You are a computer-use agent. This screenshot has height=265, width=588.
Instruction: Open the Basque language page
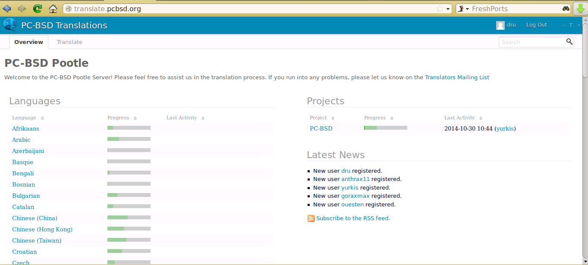point(22,162)
